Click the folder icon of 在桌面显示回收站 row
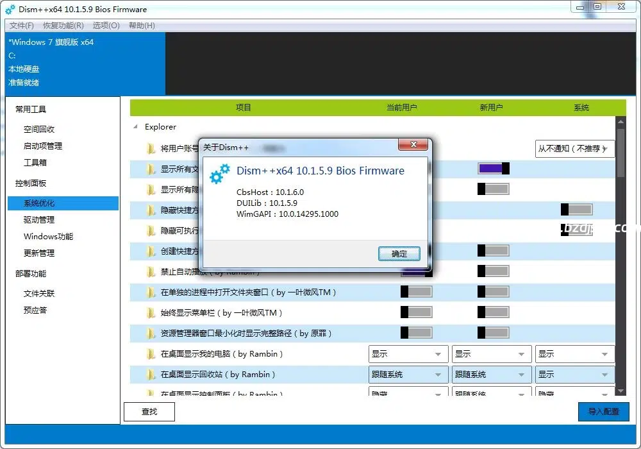 point(151,375)
